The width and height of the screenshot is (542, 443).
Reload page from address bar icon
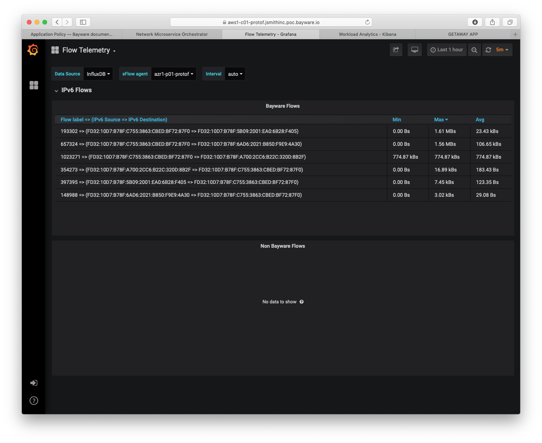click(367, 22)
